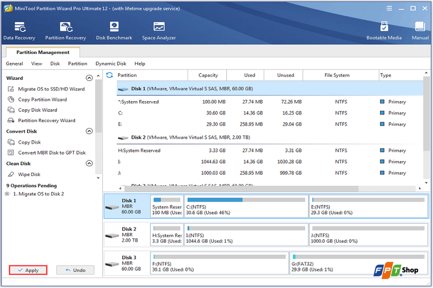This screenshot has height=288, width=433.
Task: Click the Apply button
Action: [x=28, y=270]
